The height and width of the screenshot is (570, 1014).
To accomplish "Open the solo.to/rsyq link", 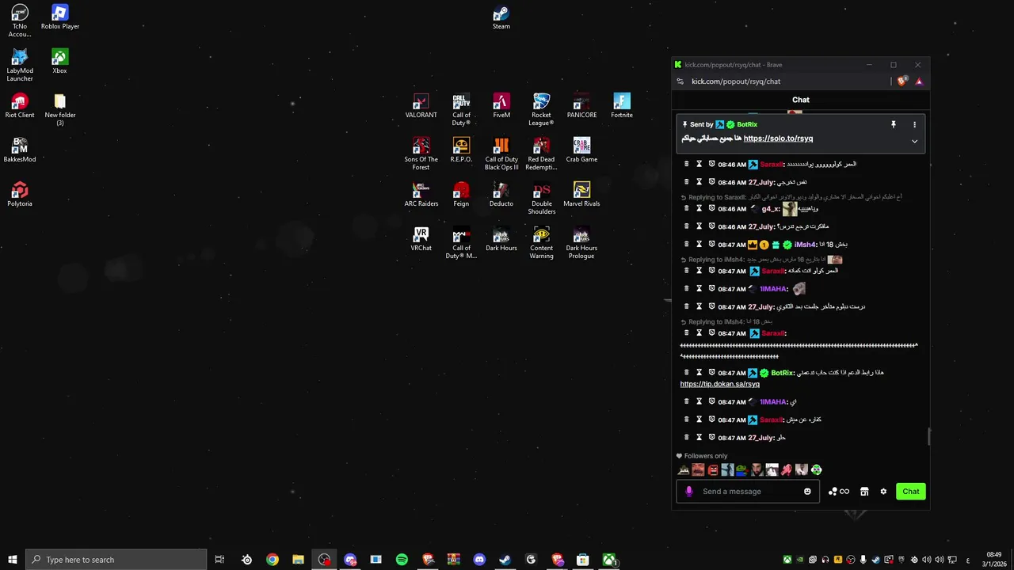I will (778, 139).
